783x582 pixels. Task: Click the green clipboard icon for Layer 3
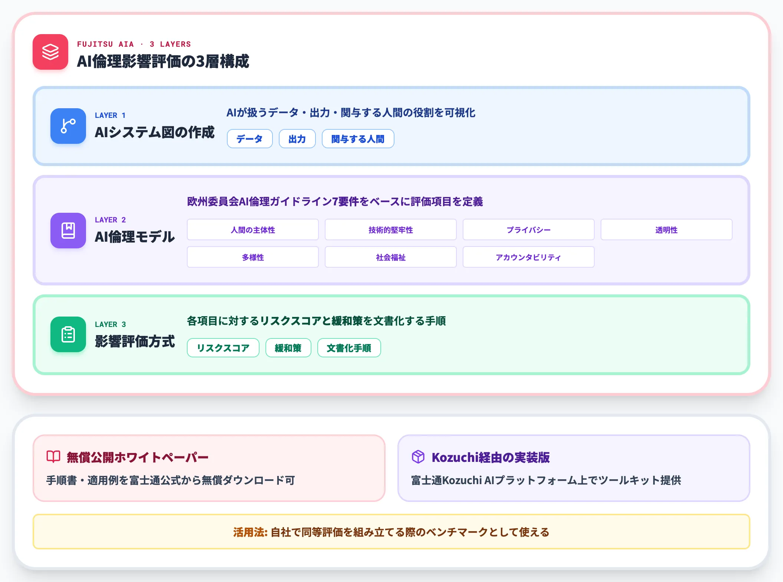(68, 334)
